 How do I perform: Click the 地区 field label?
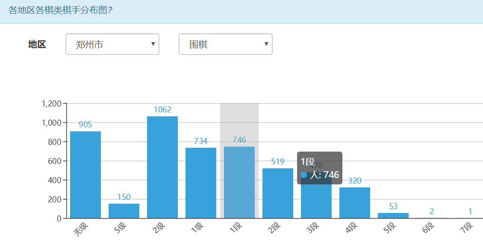click(x=37, y=44)
